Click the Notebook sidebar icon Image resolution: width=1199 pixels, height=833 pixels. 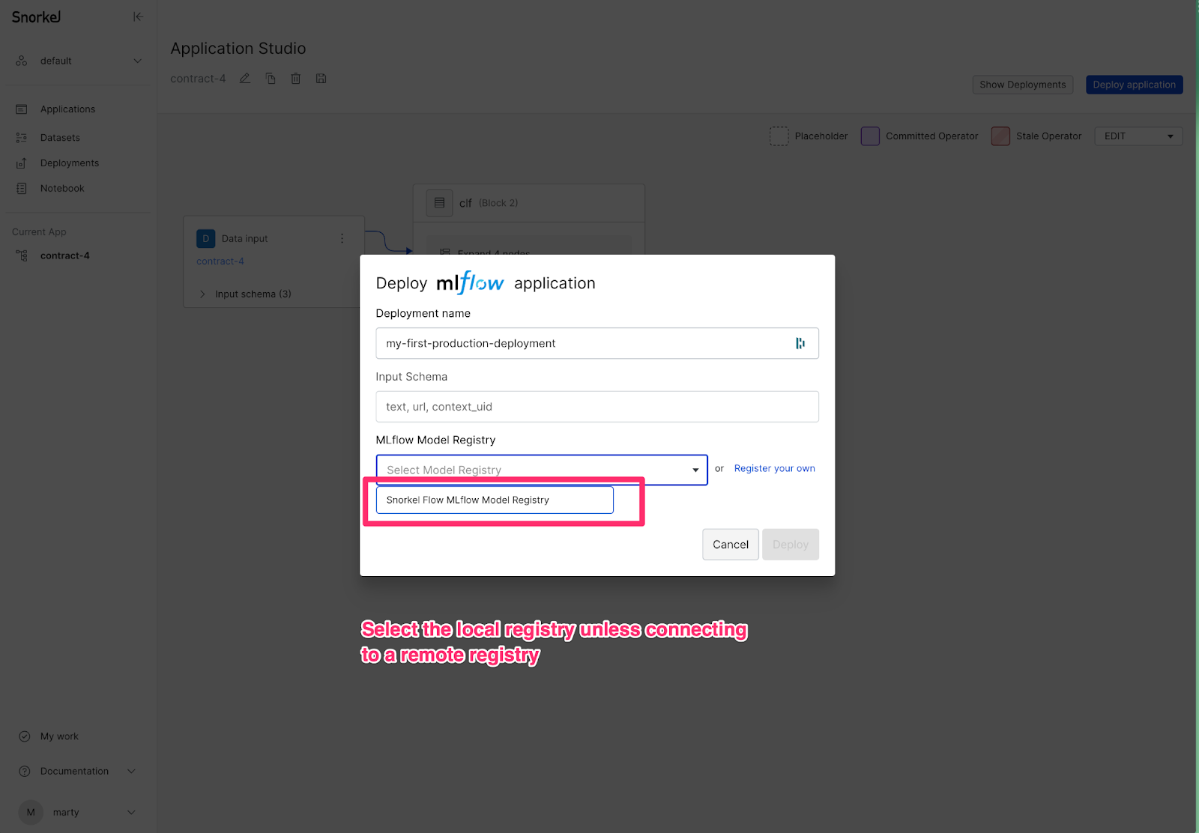[22, 189]
